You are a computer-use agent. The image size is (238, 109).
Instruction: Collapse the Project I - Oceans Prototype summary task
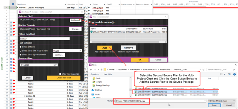point(18,8)
